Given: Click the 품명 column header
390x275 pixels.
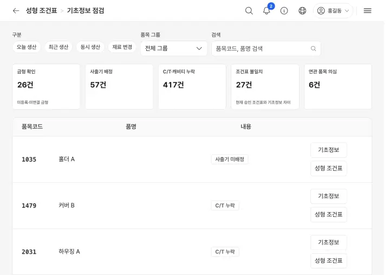Looking at the screenshot, I should (131, 126).
